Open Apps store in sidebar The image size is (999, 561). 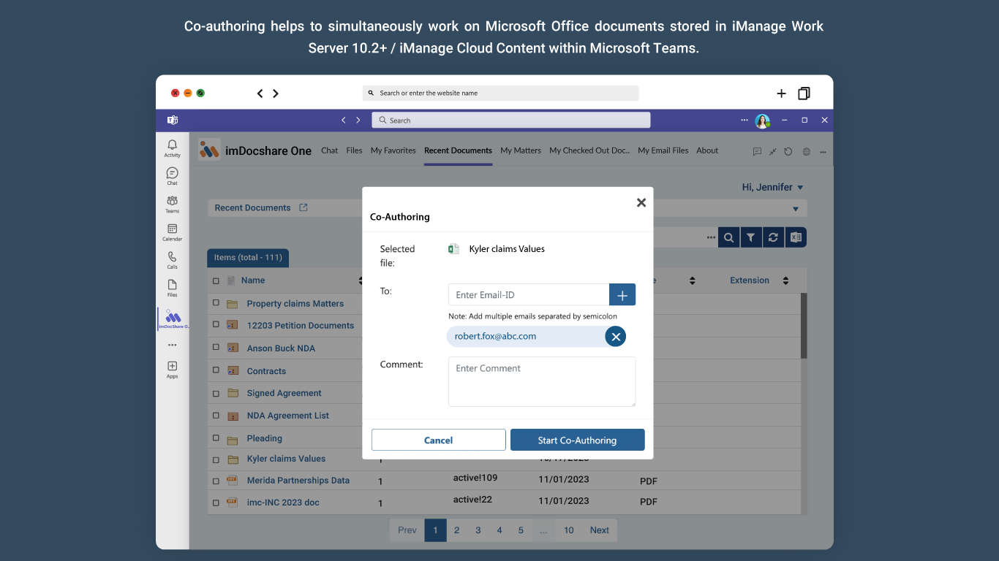(172, 369)
